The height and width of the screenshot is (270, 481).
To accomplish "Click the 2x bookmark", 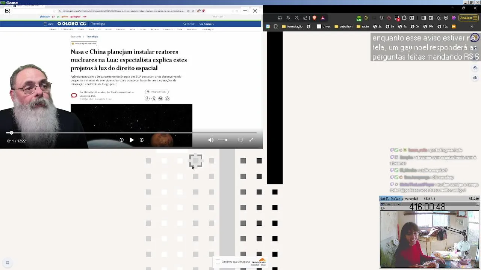I will coord(377,27).
